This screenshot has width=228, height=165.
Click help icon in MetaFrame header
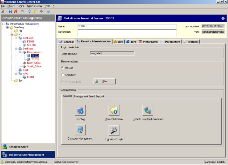[x=223, y=18]
